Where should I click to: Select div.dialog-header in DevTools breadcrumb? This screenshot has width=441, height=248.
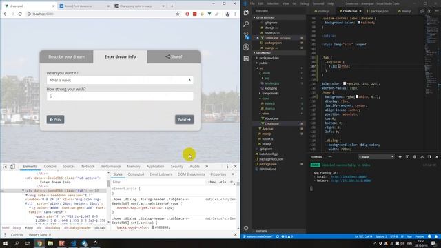(x=77, y=228)
